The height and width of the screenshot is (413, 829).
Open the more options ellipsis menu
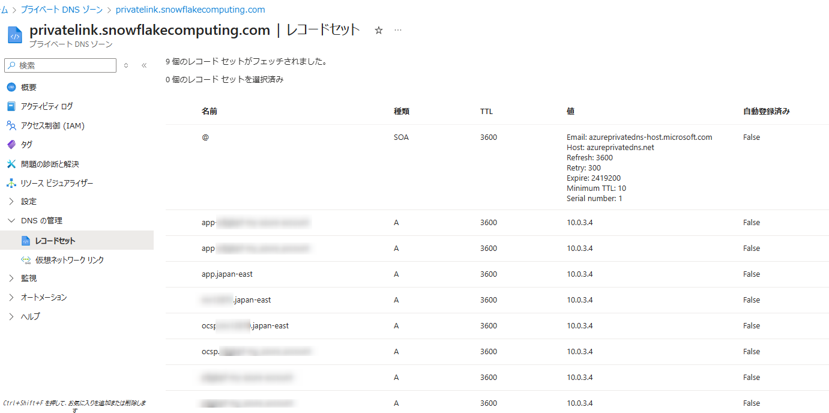[x=398, y=30]
